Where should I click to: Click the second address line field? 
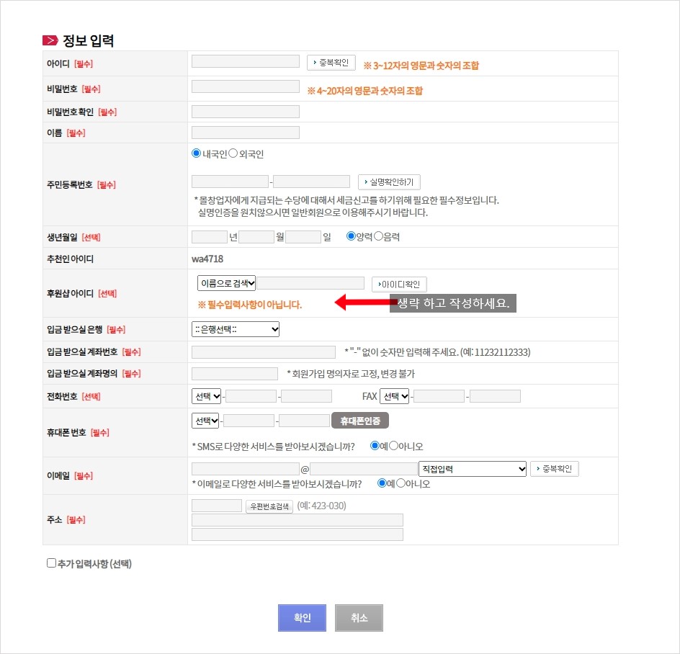pos(297,534)
